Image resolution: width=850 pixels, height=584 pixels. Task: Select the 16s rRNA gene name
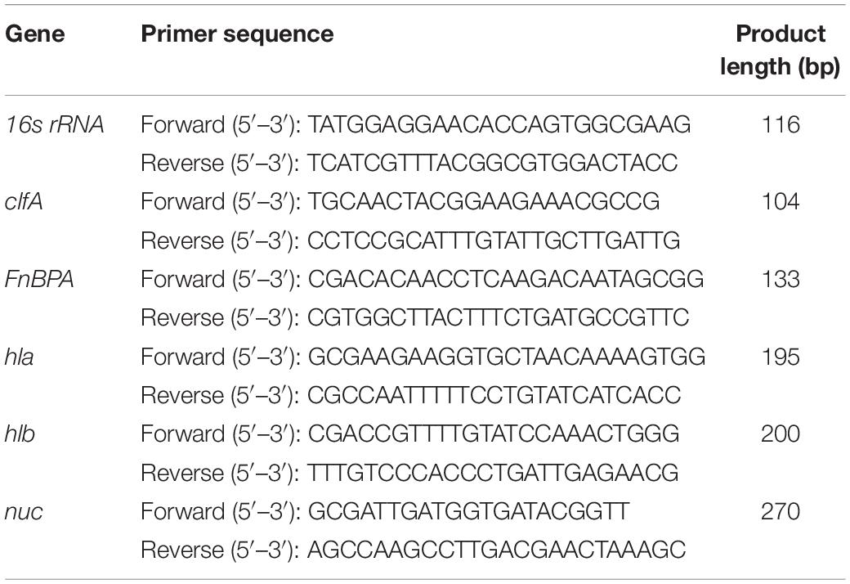(54, 125)
